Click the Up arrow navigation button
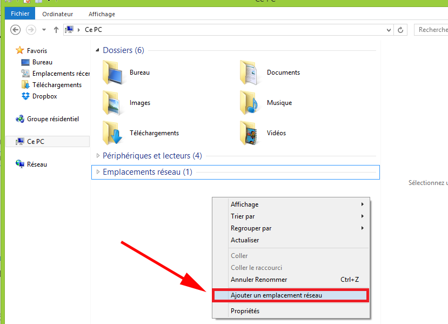 tap(56, 30)
